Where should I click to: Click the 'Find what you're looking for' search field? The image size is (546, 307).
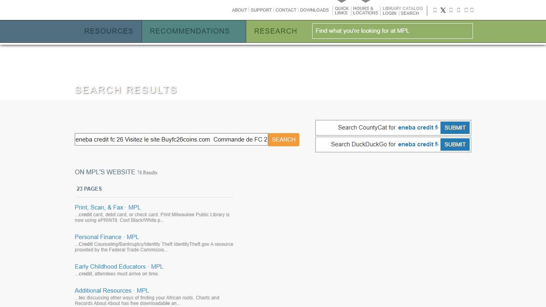(392, 31)
